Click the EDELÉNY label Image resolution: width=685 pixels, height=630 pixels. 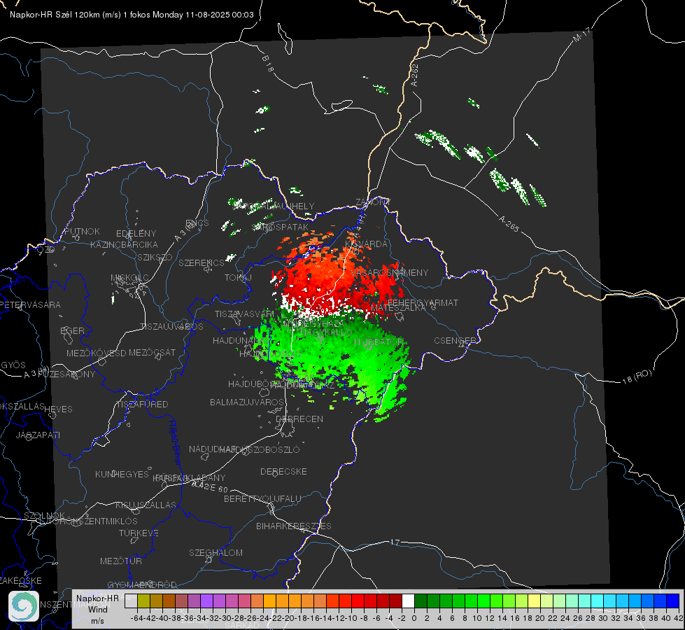136,233
